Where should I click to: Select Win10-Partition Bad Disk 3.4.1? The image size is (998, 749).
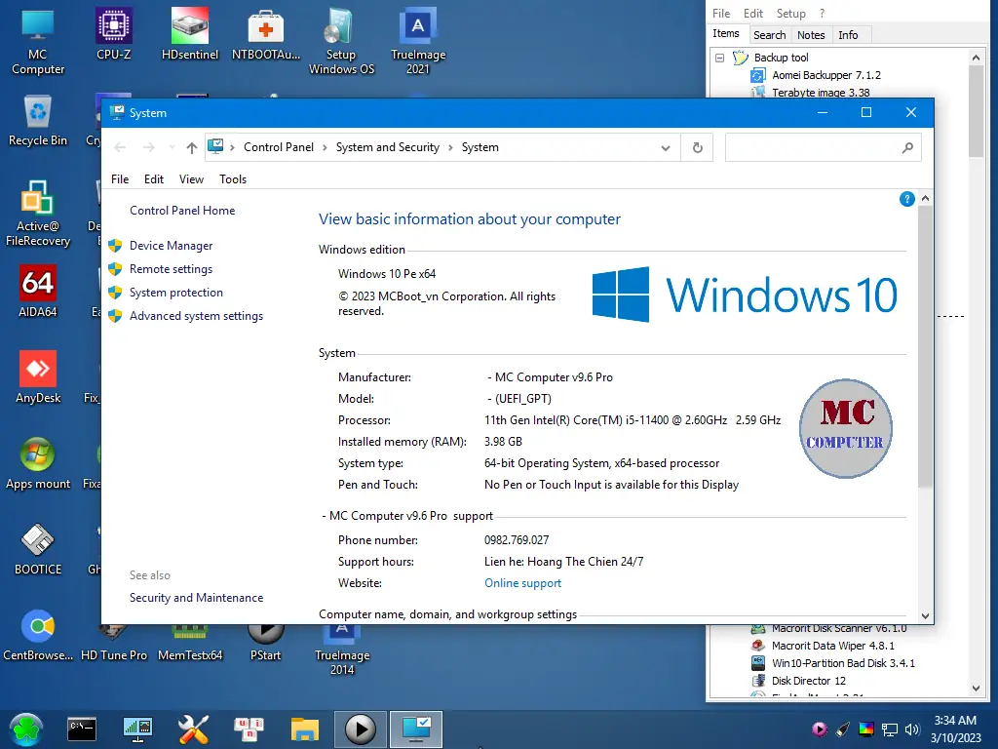point(843,663)
